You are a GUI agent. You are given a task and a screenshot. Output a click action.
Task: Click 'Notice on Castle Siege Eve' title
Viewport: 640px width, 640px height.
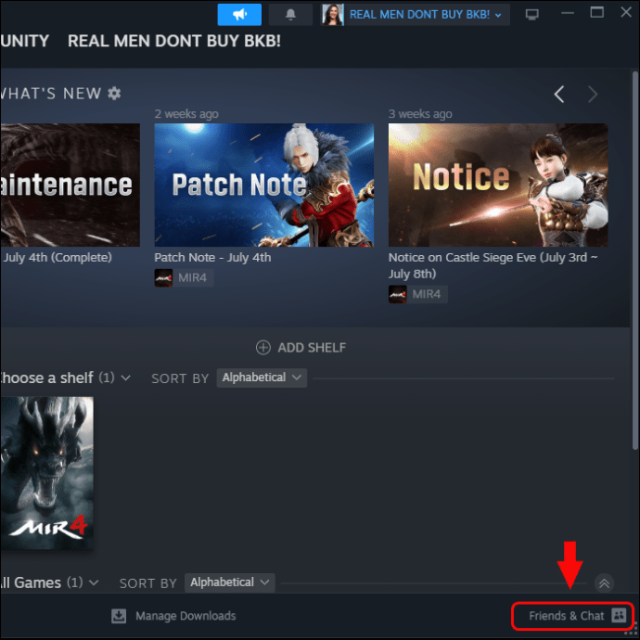pyautogui.click(x=493, y=265)
